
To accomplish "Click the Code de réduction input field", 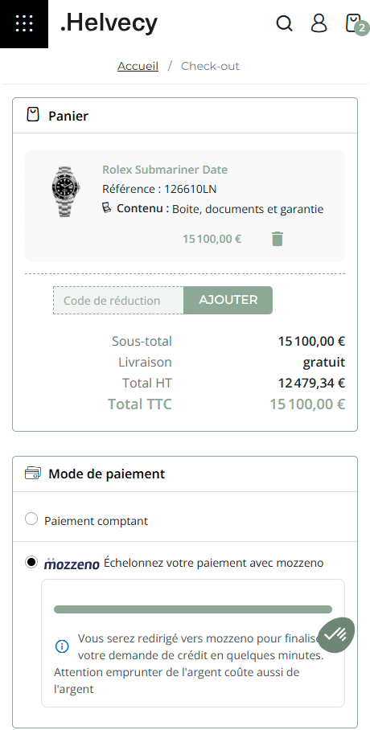I will [x=118, y=301].
